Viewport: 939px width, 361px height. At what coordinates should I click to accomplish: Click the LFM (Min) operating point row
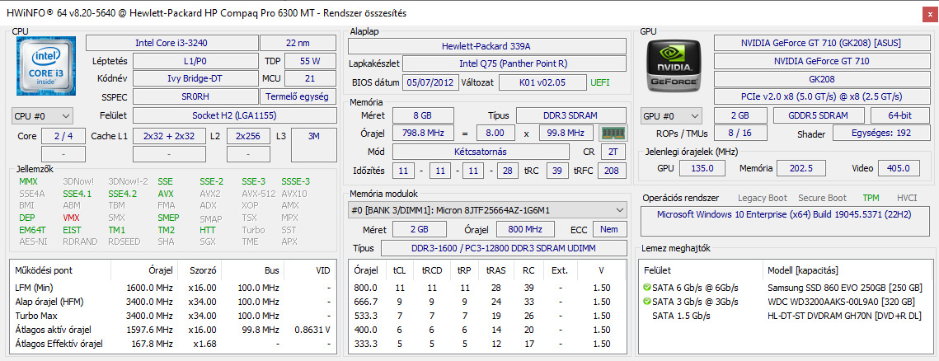(x=173, y=288)
